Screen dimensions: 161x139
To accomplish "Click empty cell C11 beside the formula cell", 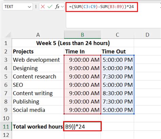I will (x=118, y=126).
